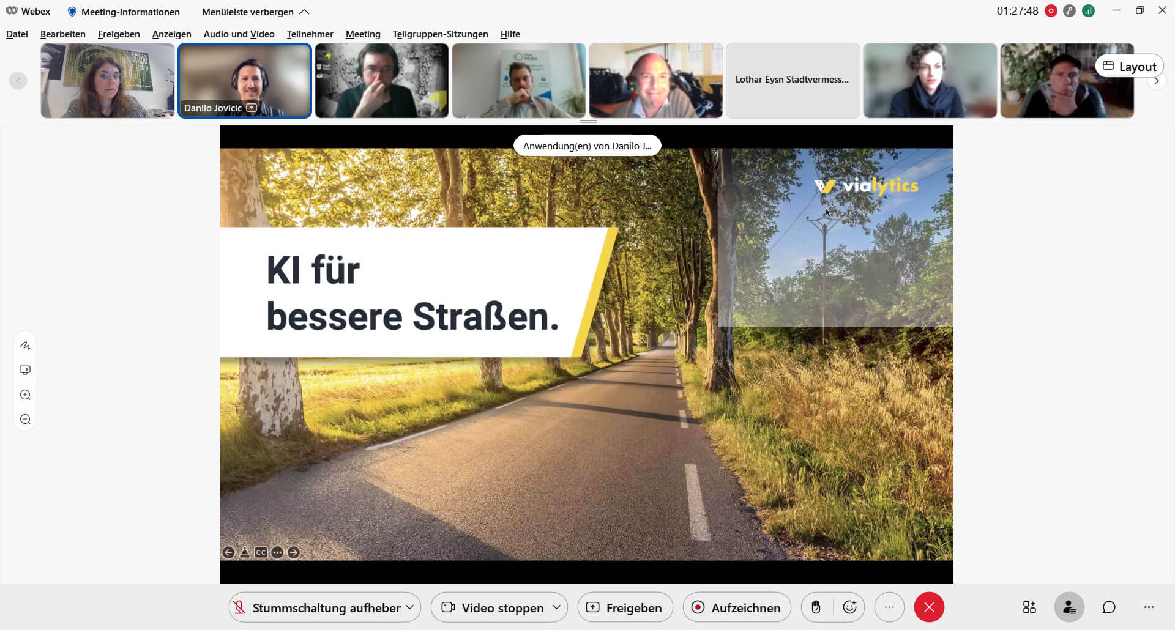Click the zoom in magnifier icon
1175x630 pixels.
tap(25, 395)
